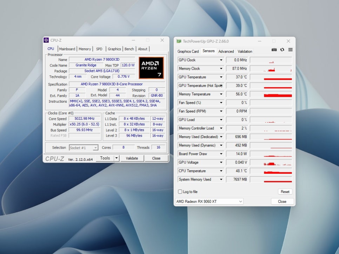Switch to Graphics Card tab in GPU-Z

click(x=188, y=52)
